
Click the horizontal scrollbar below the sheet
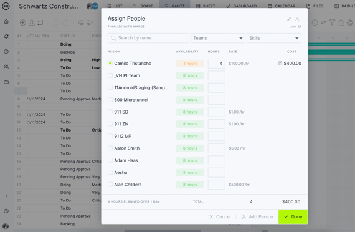pos(163,231)
